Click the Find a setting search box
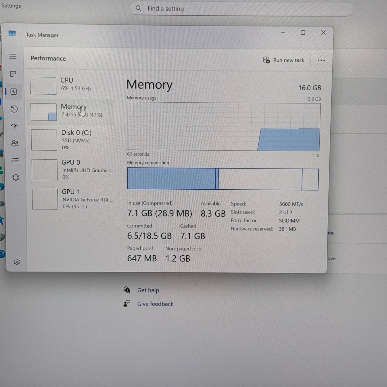 pos(243,9)
